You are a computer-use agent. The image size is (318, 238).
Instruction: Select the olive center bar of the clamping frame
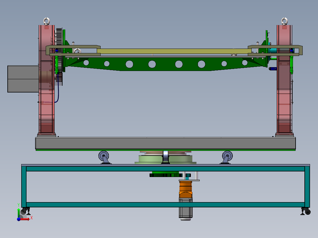click(174, 51)
